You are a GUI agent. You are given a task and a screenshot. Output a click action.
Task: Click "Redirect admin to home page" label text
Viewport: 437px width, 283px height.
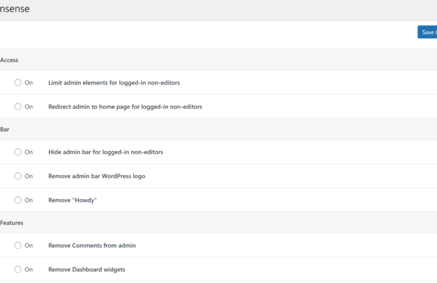[x=125, y=106]
